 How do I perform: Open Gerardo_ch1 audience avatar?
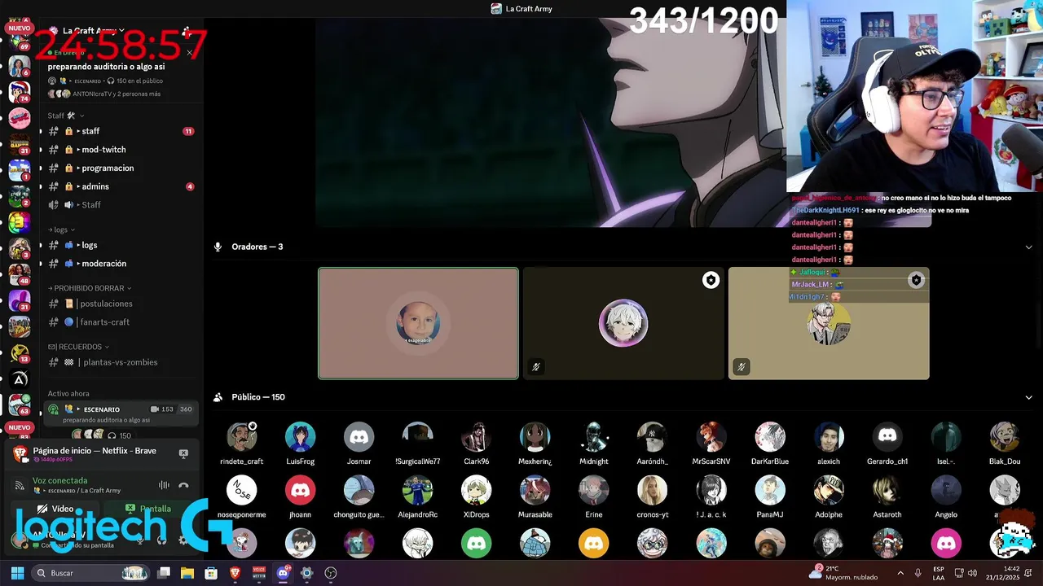tap(887, 437)
